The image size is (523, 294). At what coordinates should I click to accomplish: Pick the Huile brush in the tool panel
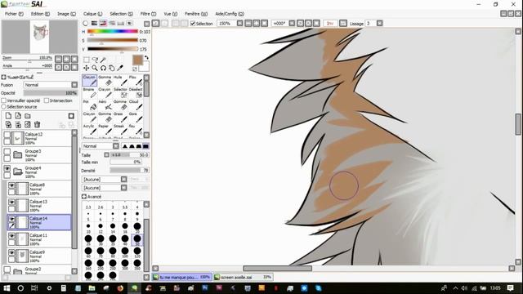pyautogui.click(x=121, y=81)
